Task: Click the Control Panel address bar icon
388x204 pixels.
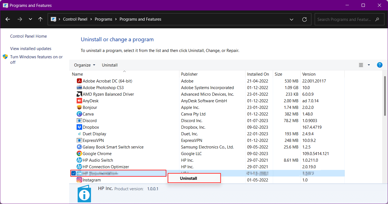Action: tap(54, 19)
